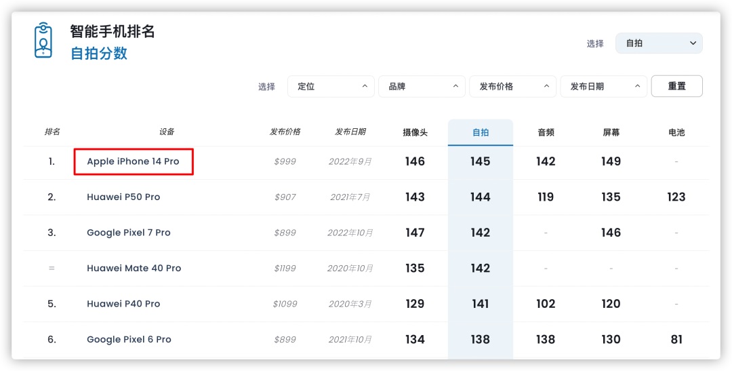The image size is (732, 371).
Task: Sort by the 摄像头 column header
Action: pos(415,132)
